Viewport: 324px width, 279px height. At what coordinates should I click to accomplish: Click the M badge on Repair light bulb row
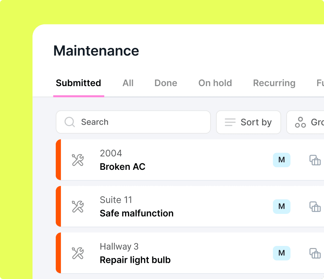(x=282, y=253)
